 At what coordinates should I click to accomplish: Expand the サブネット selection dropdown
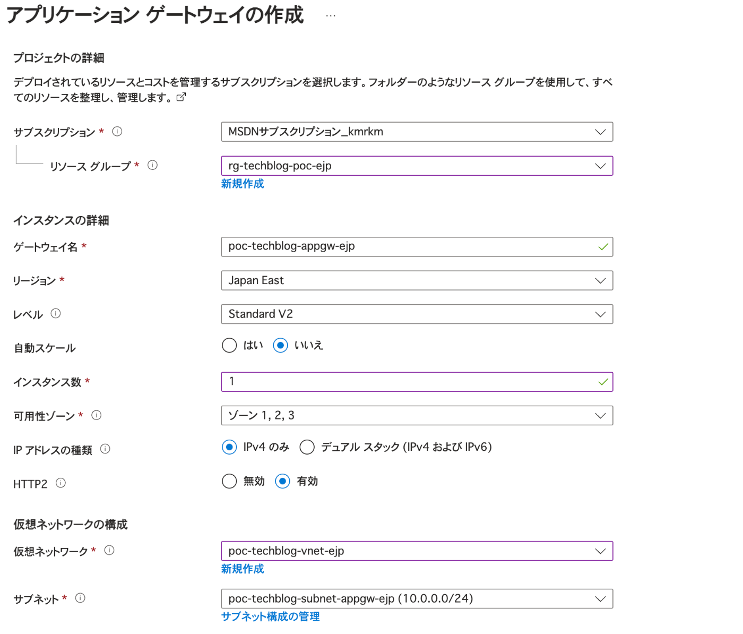(x=600, y=598)
